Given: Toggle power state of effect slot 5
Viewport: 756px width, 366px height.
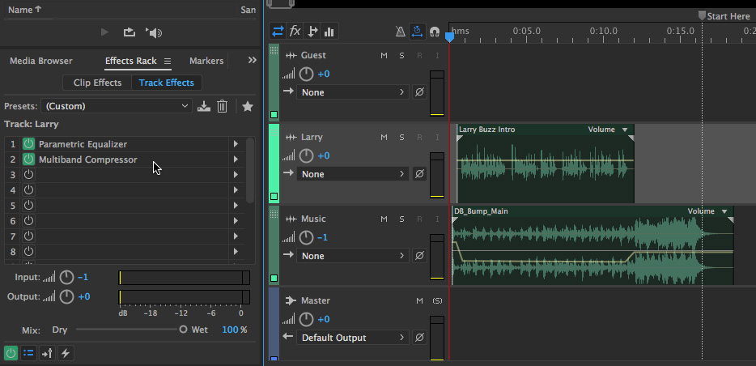Looking at the screenshot, I should (29, 206).
